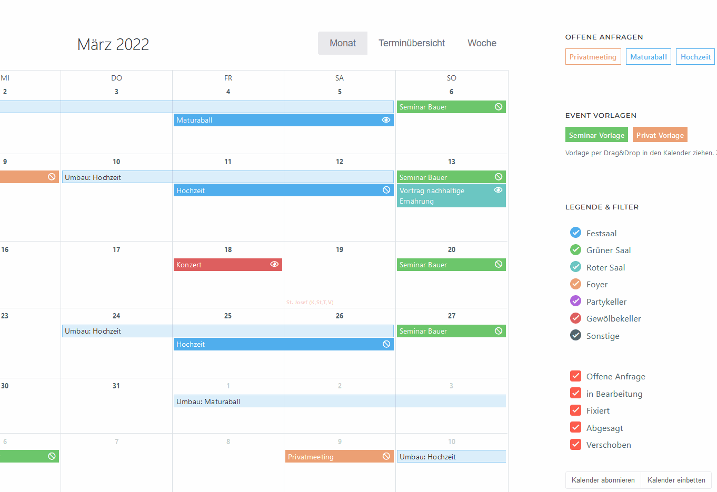Click blocked icon on Privatmeeting event
The width and height of the screenshot is (717, 492).
386,456
